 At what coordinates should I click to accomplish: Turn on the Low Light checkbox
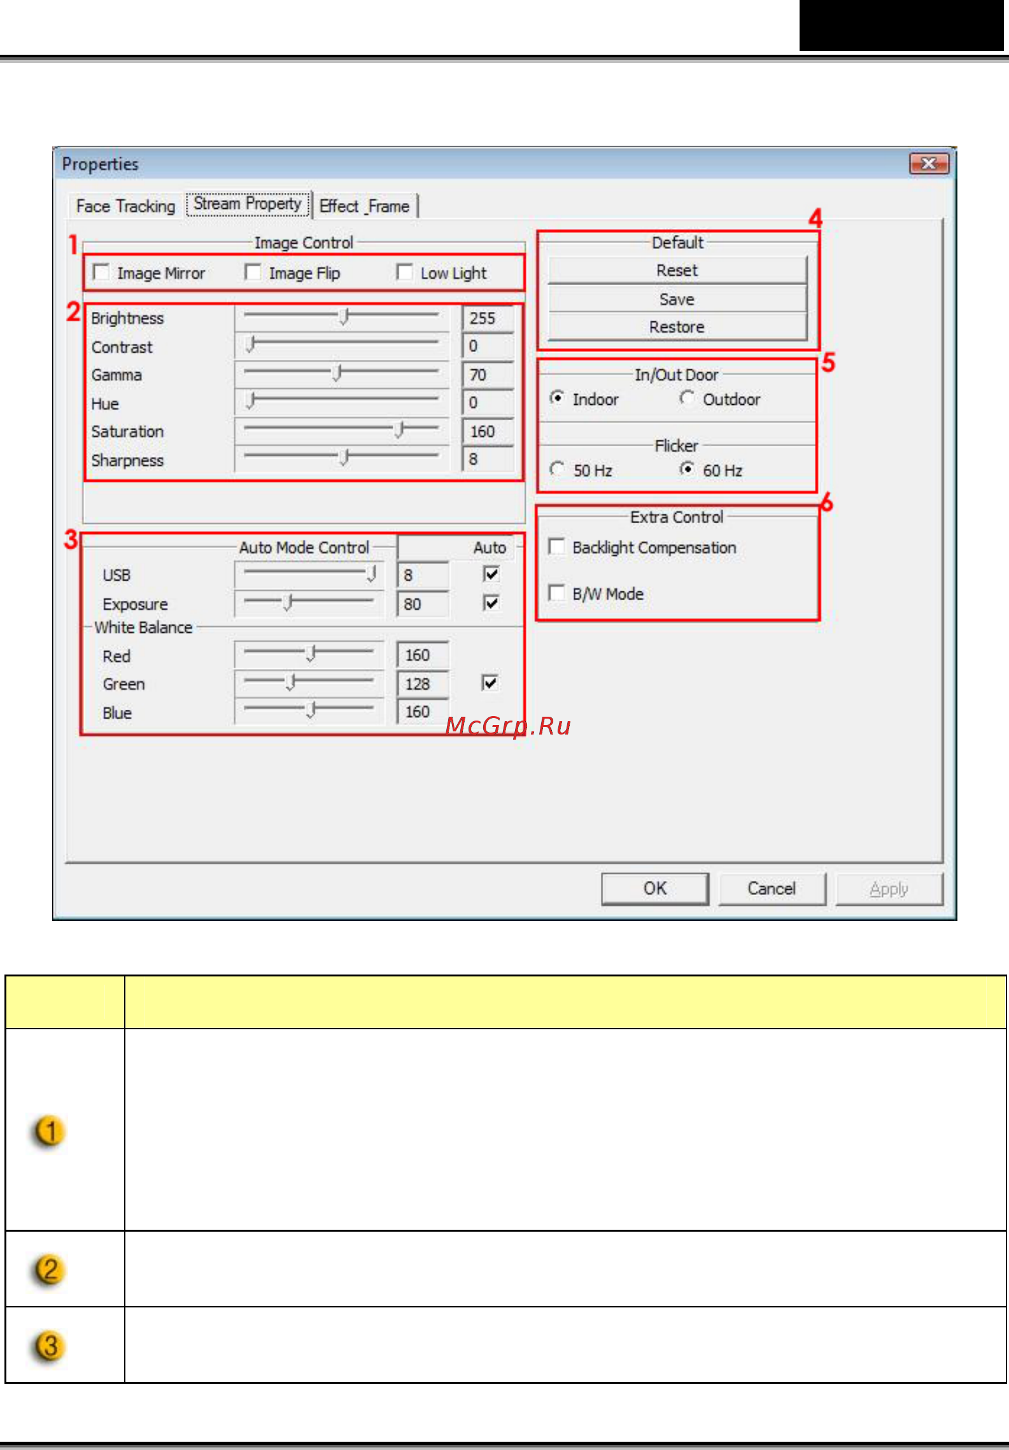coord(404,272)
